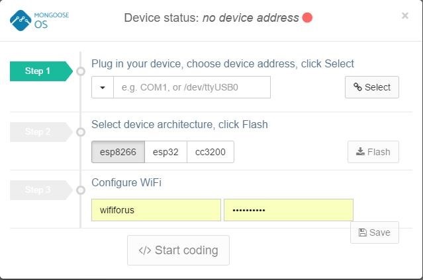Close the setup dialog with X

click(x=404, y=16)
